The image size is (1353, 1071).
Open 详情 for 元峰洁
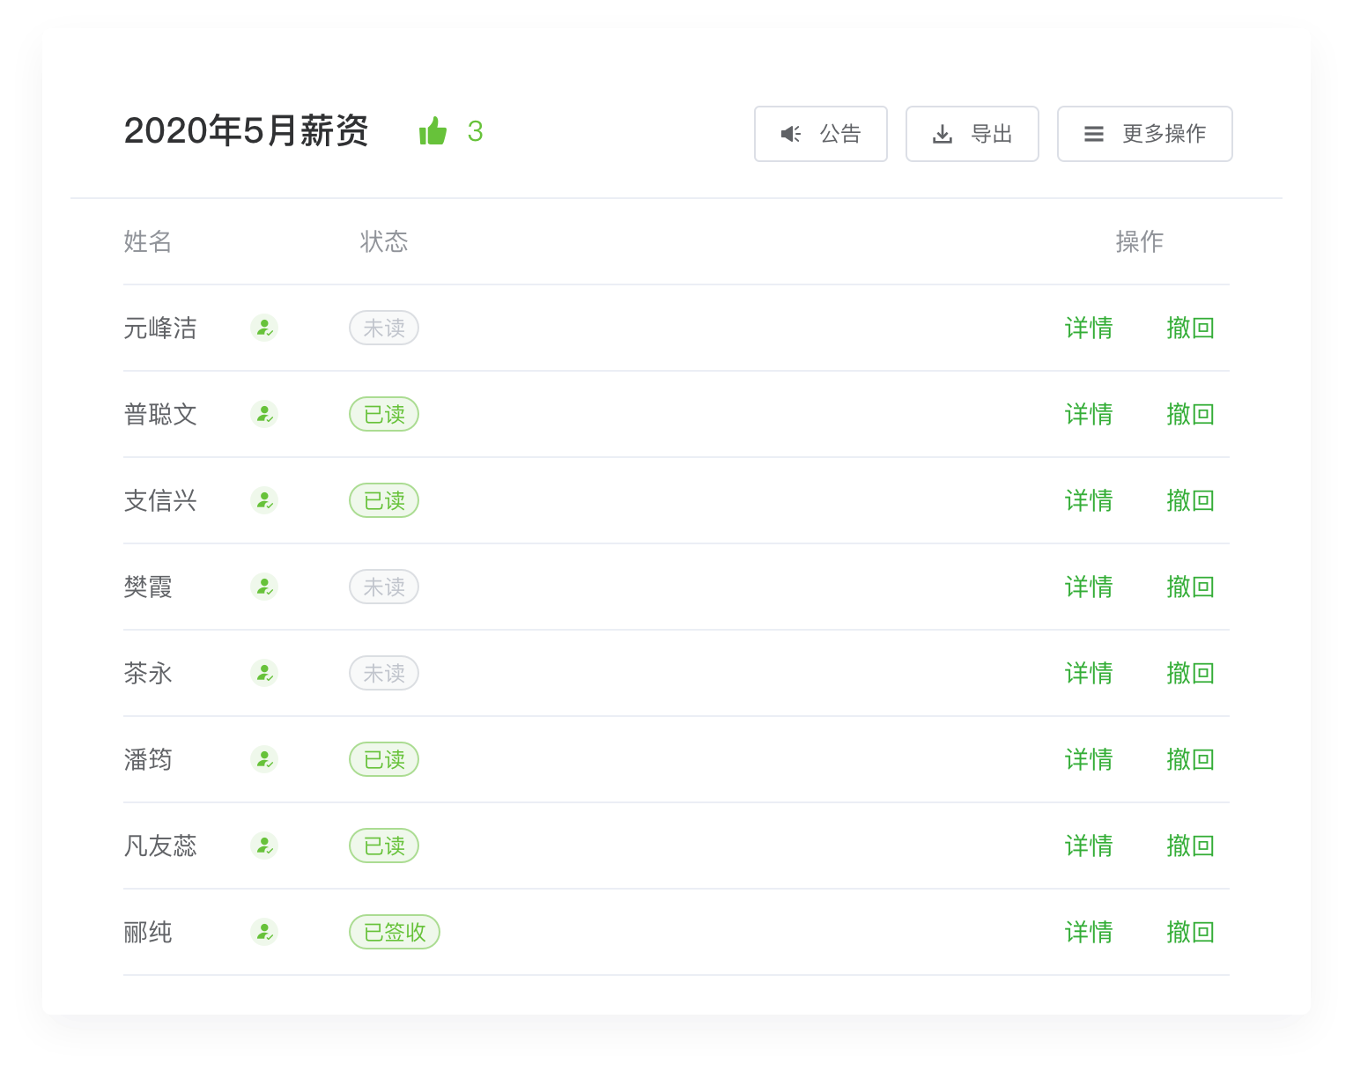tap(1089, 328)
